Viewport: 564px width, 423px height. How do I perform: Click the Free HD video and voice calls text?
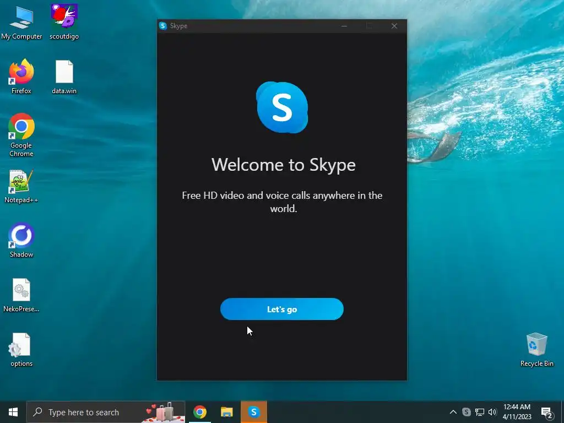click(282, 202)
